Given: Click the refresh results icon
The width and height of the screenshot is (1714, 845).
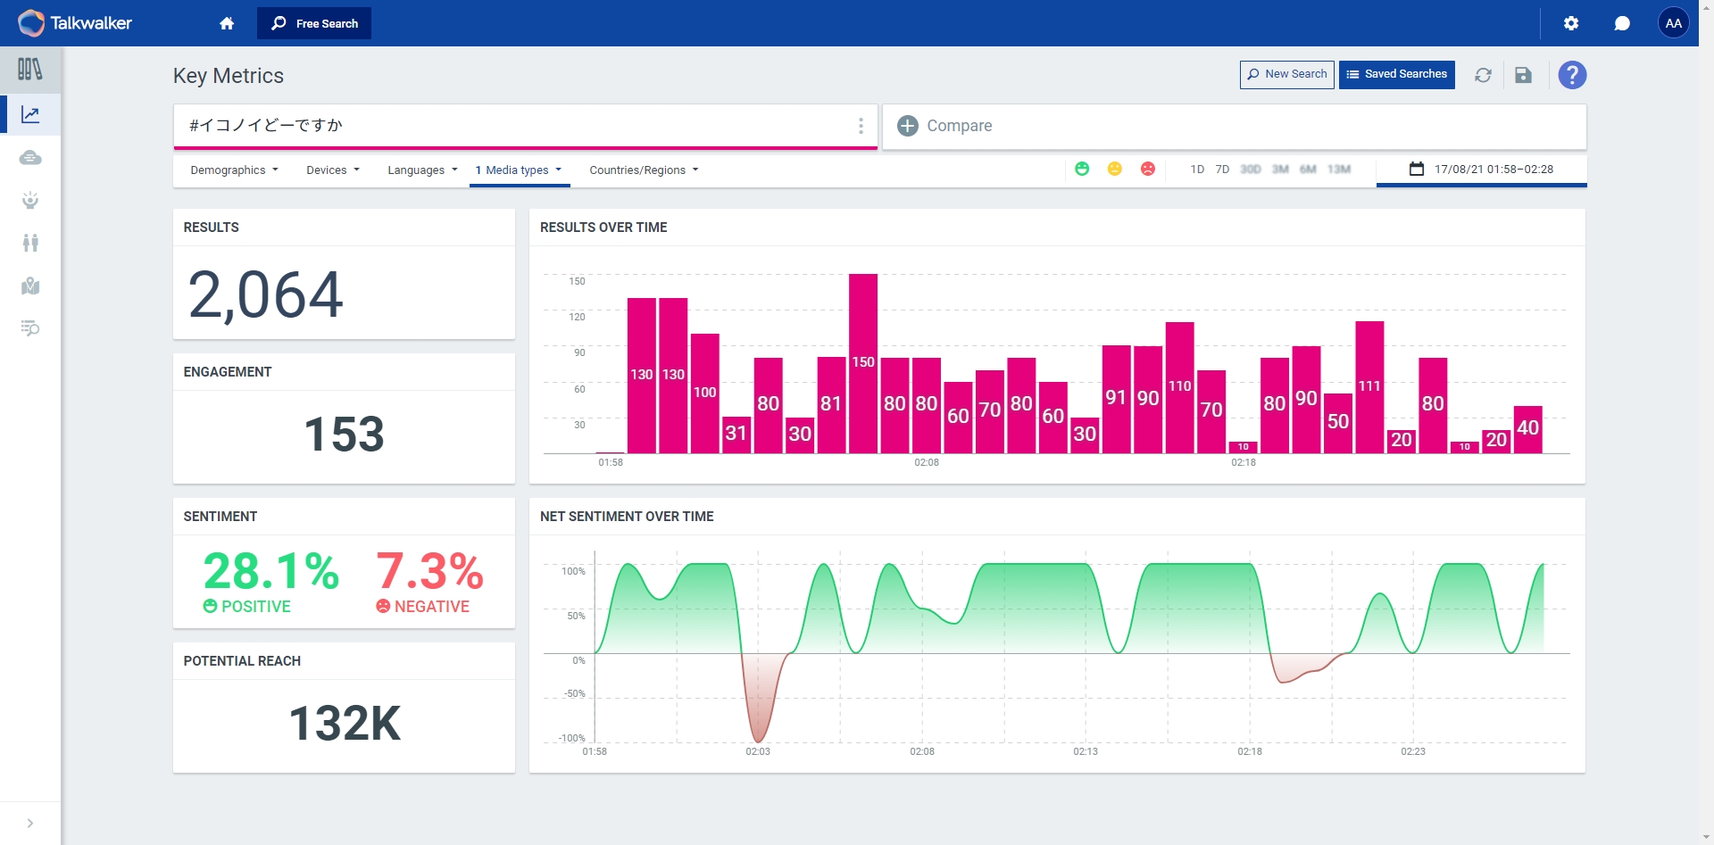Looking at the screenshot, I should [x=1483, y=75].
